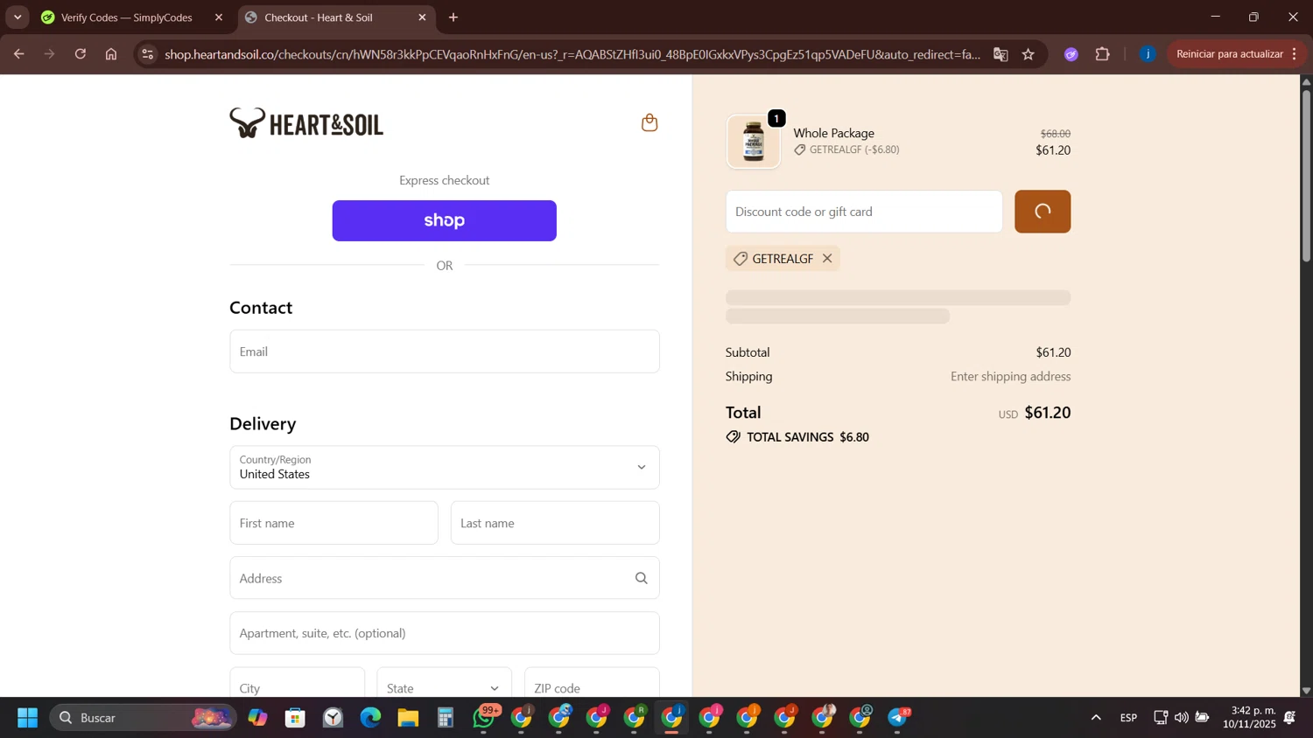The height and width of the screenshot is (738, 1313).
Task: Open the Country/Region dropdown
Action: click(x=445, y=468)
